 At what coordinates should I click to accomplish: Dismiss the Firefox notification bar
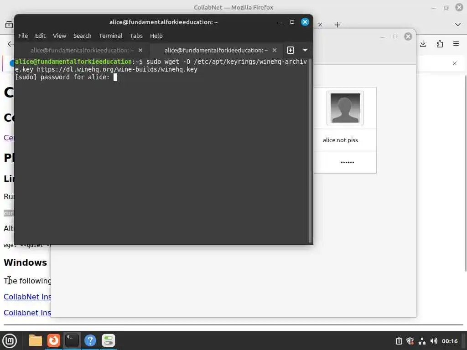pos(455,63)
